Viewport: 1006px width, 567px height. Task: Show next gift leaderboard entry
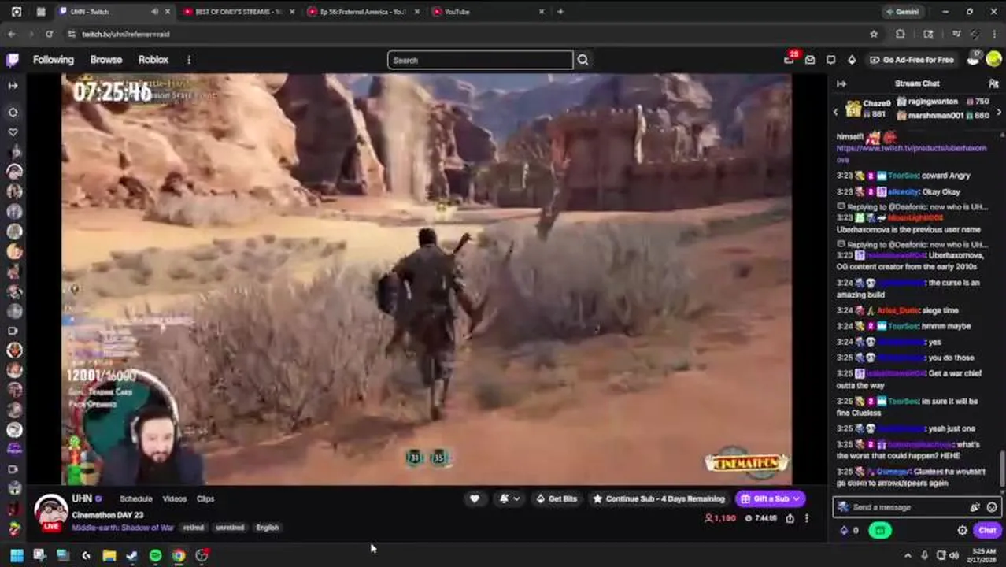[x=999, y=113]
